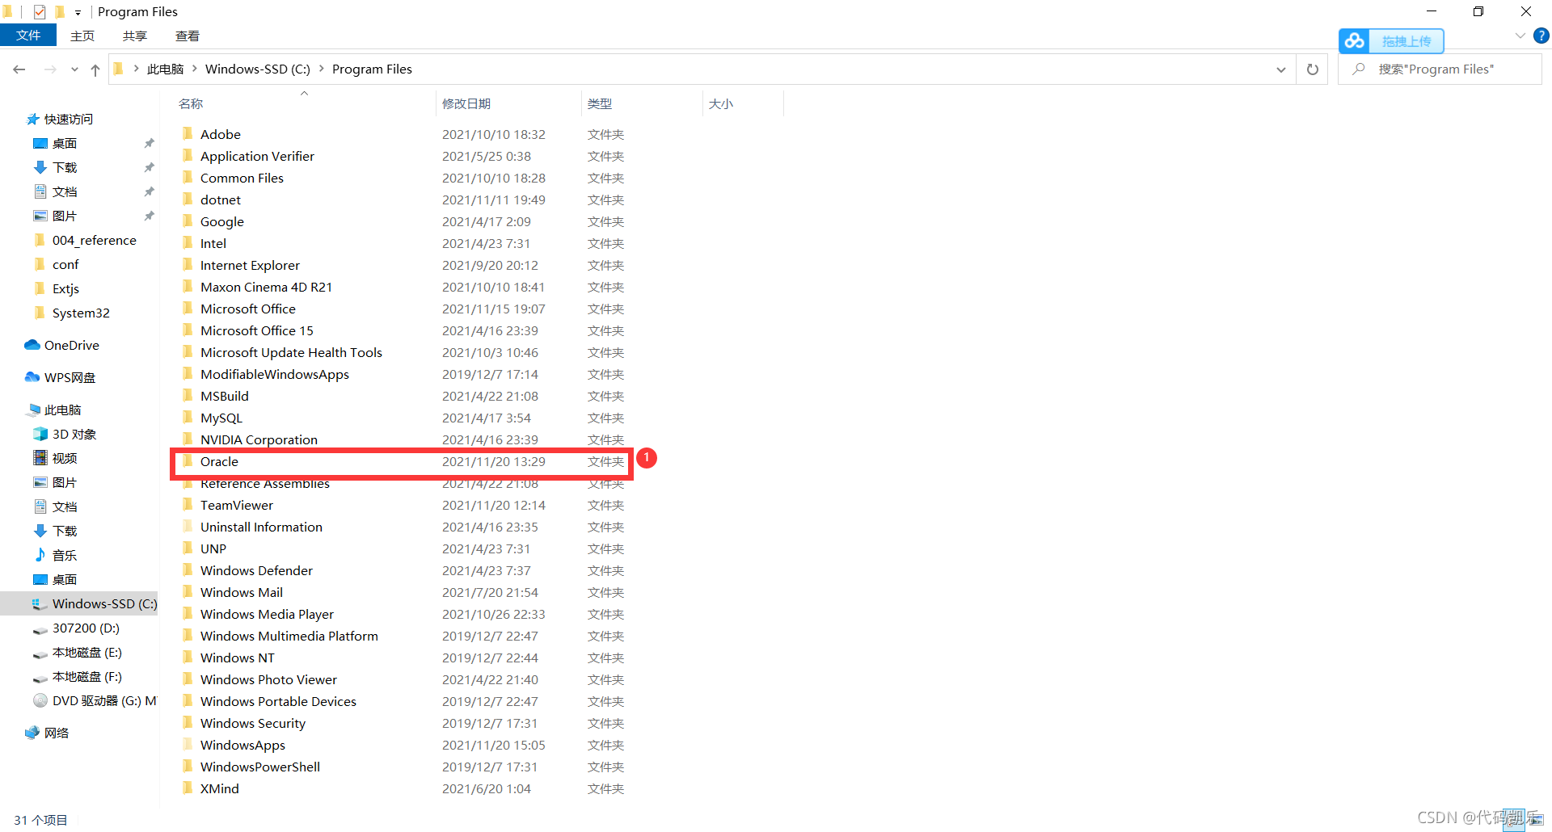Screen dimensions: 1552x832
Task: Select the TeamViewer folder icon
Action: pyautogui.click(x=188, y=504)
